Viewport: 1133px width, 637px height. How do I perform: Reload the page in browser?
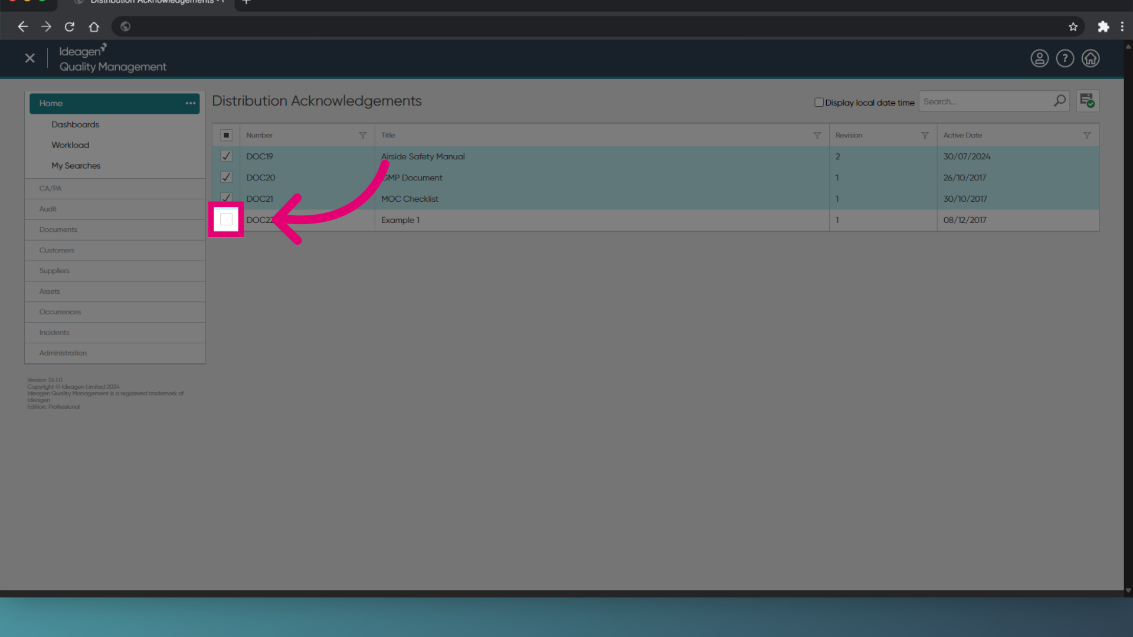click(x=70, y=27)
